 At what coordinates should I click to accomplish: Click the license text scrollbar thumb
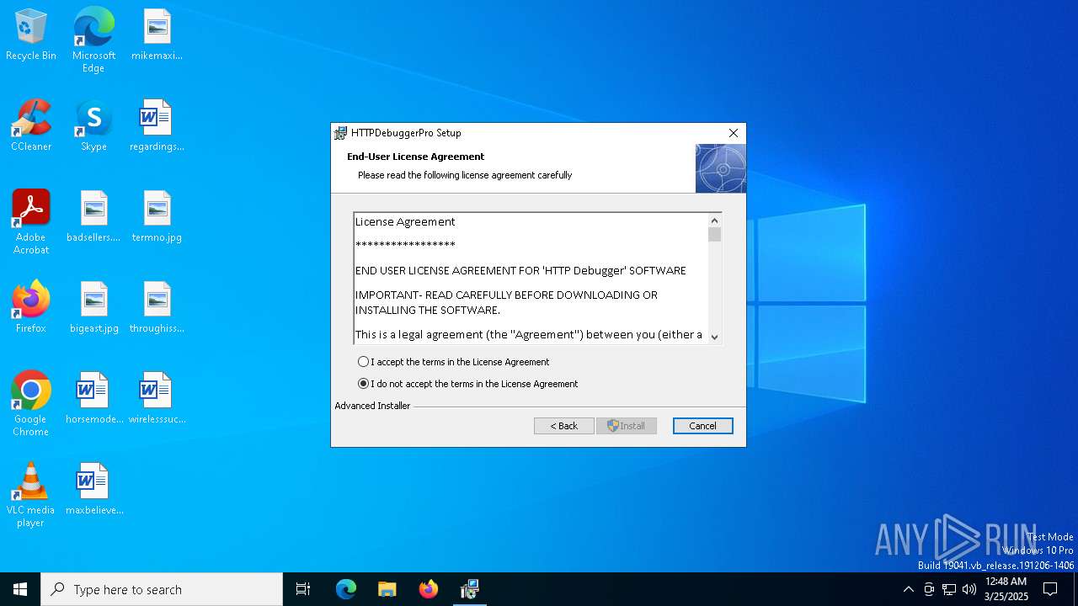click(715, 235)
